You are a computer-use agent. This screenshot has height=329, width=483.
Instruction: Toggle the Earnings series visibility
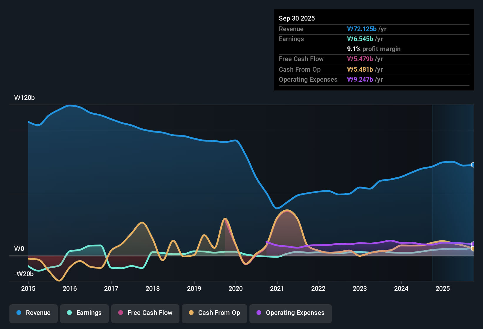(x=84, y=313)
